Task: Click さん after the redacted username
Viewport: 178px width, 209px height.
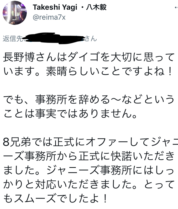Action: click(x=91, y=39)
